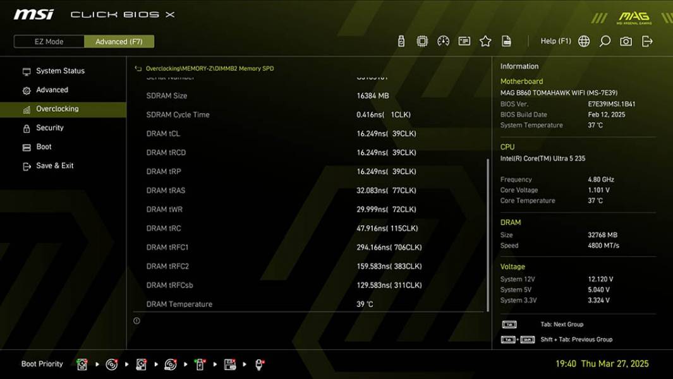The height and width of the screenshot is (379, 673).
Task: Click the DRAM speed 4800 MT/s value
Action: click(x=603, y=246)
